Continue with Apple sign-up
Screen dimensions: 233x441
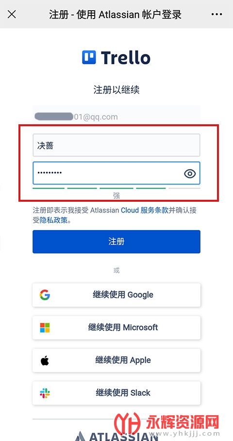coord(116,360)
